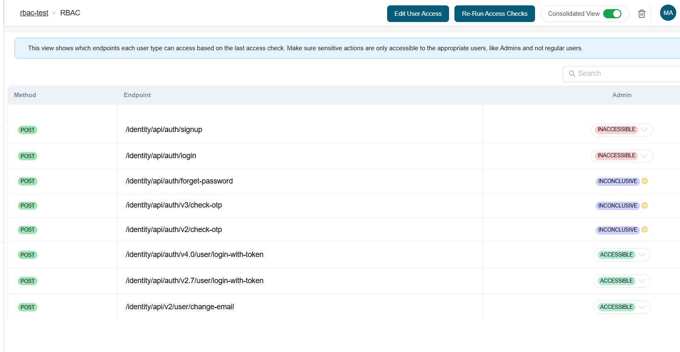Click the warning icon on v2/check-otp row
This screenshot has height=352, width=680.
point(644,230)
